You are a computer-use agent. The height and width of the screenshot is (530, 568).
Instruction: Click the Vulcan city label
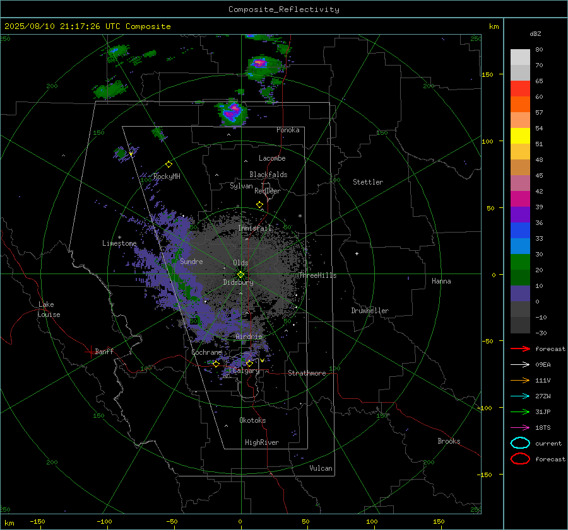coord(321,468)
